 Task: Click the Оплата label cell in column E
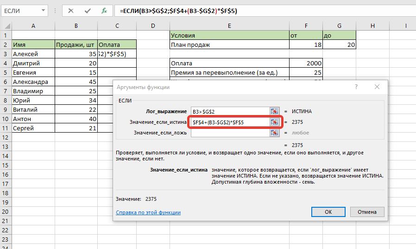pos(229,63)
